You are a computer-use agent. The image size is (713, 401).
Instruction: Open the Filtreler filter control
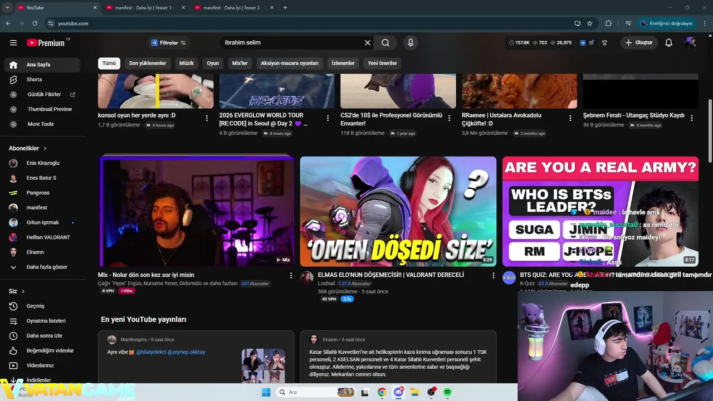tap(168, 43)
